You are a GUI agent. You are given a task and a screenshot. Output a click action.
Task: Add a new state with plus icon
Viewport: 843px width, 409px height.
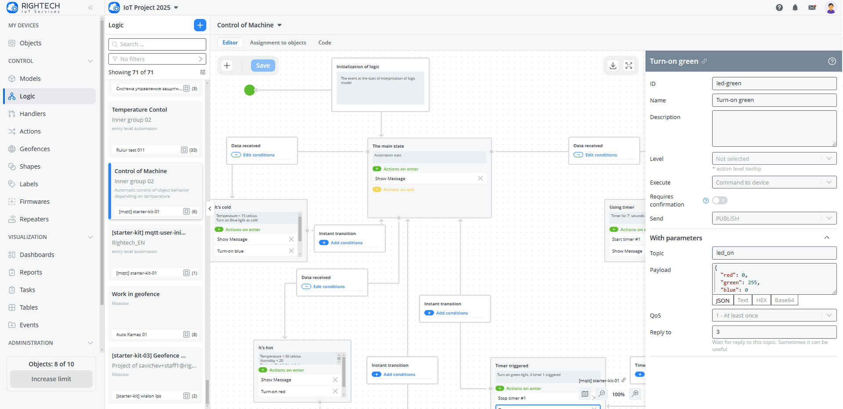227,65
